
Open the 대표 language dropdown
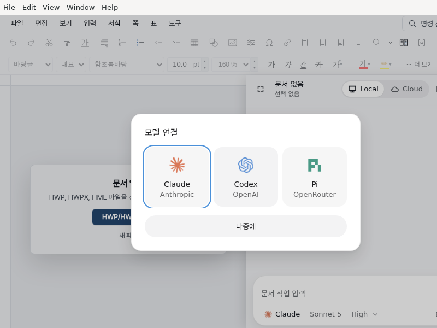click(71, 65)
